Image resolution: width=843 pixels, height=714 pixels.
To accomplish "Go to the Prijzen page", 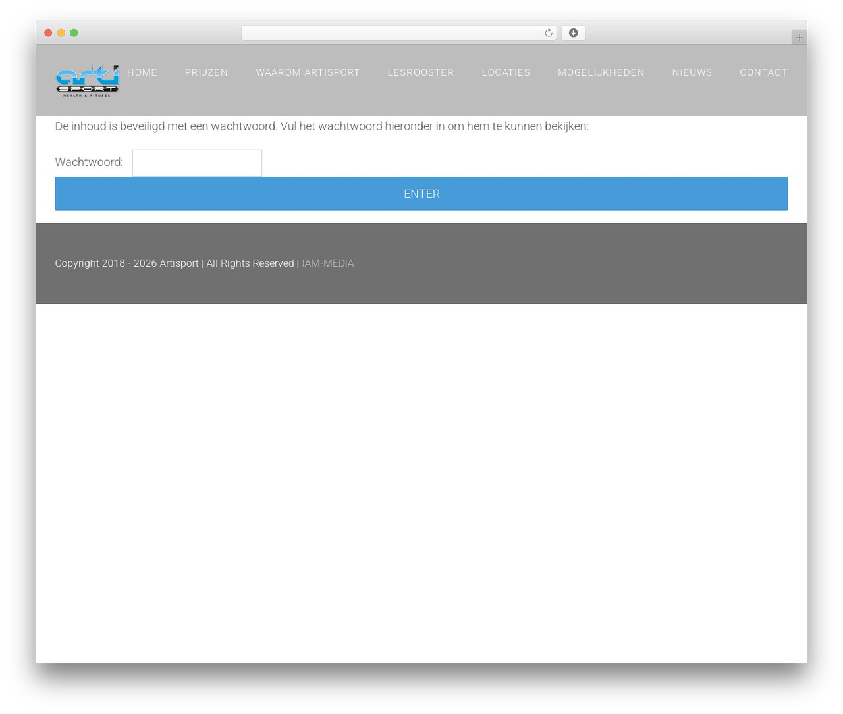I will [206, 72].
